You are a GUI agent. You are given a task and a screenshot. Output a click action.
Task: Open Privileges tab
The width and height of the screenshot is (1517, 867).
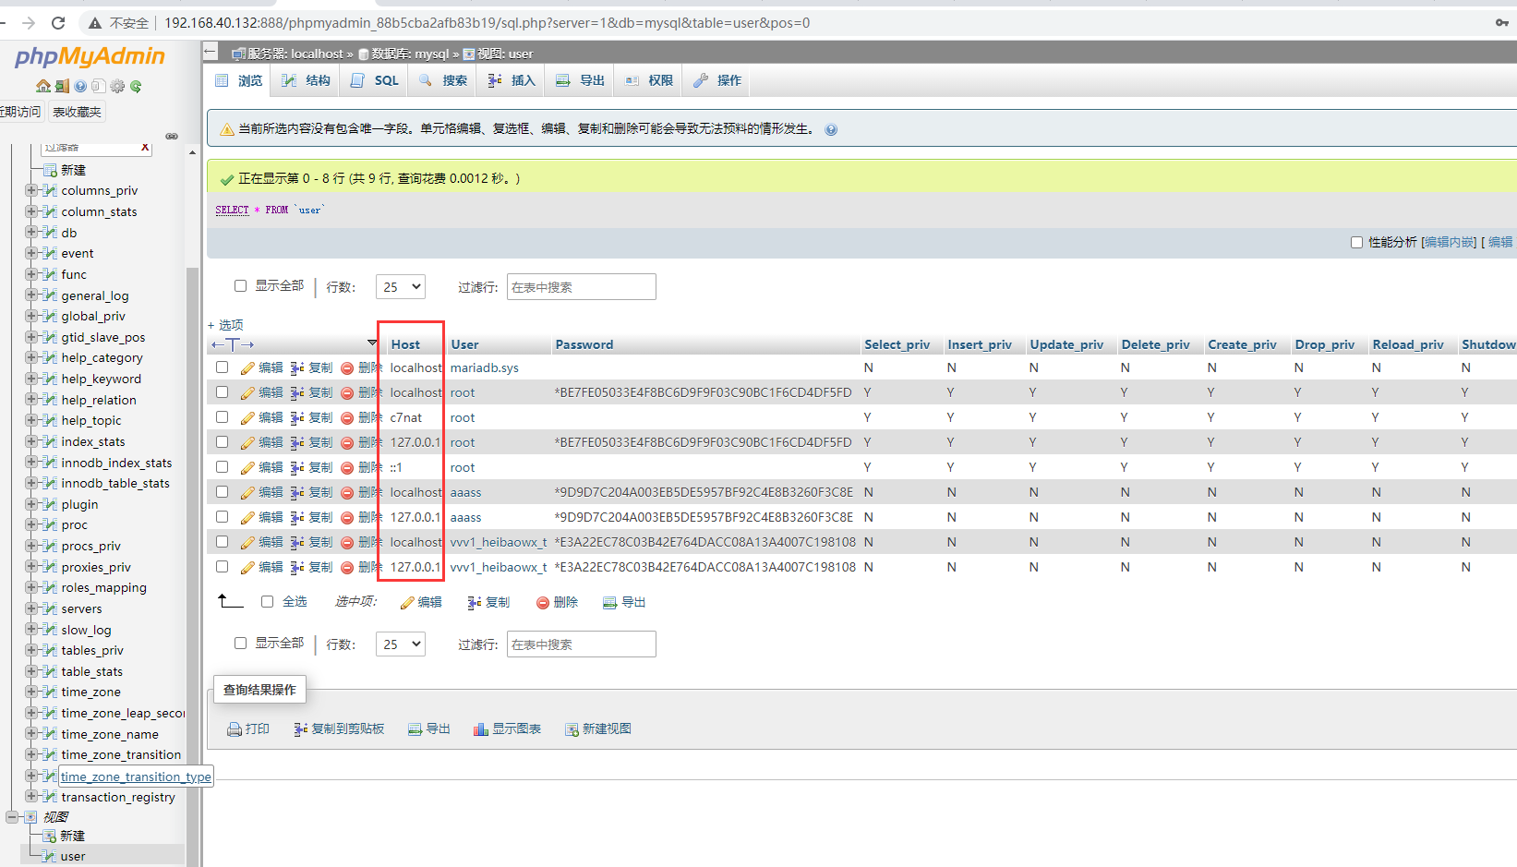tap(648, 80)
